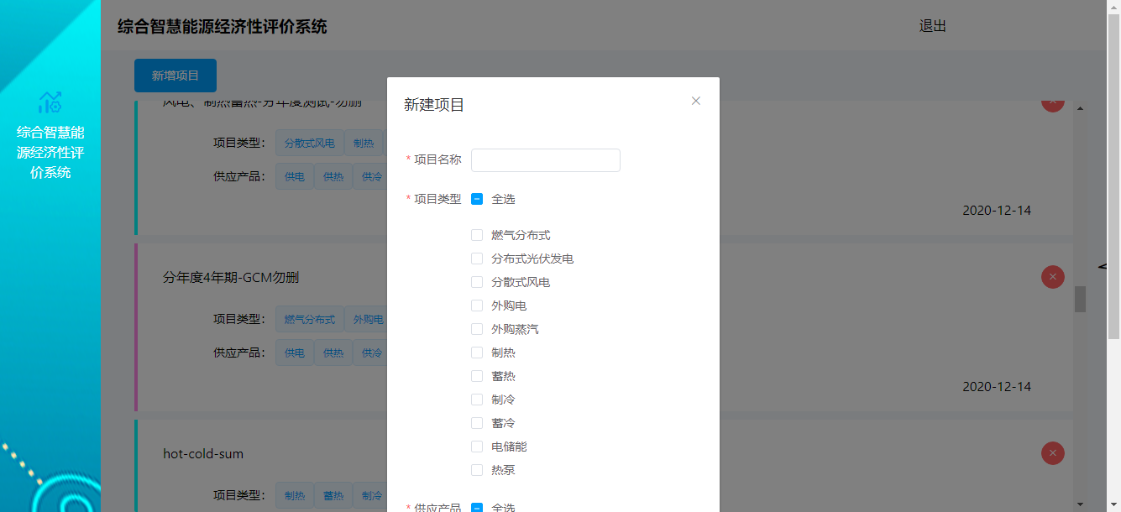Check the 电储能 option
This screenshot has height=512, width=1121.
pos(477,447)
